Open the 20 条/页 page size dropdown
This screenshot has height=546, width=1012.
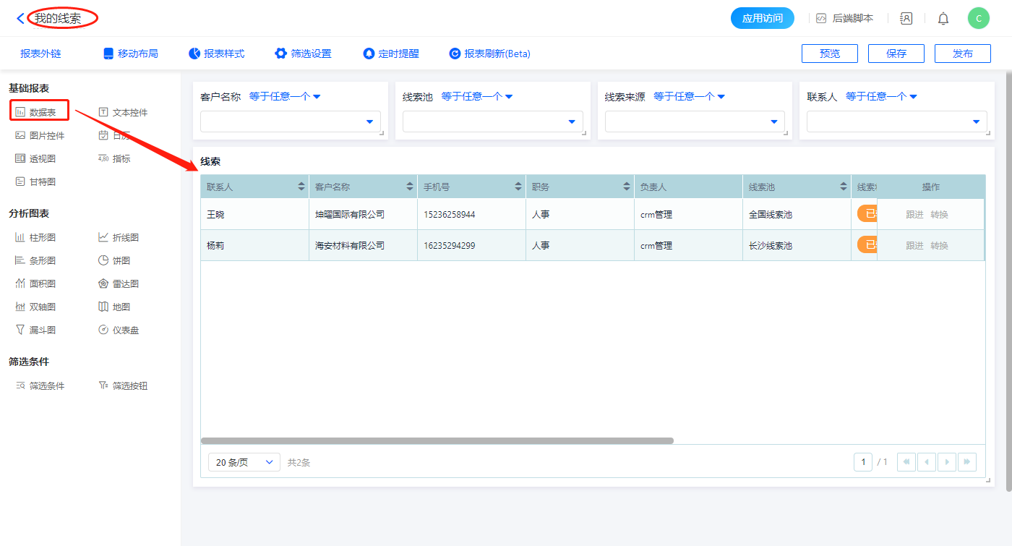click(x=244, y=462)
